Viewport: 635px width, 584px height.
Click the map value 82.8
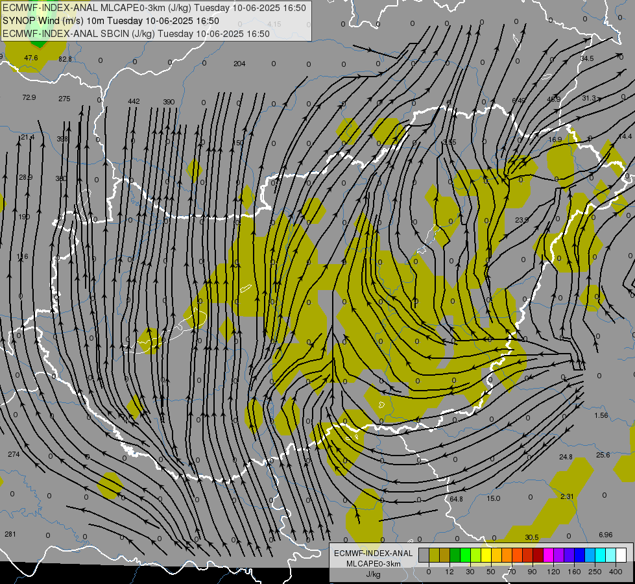point(65,59)
